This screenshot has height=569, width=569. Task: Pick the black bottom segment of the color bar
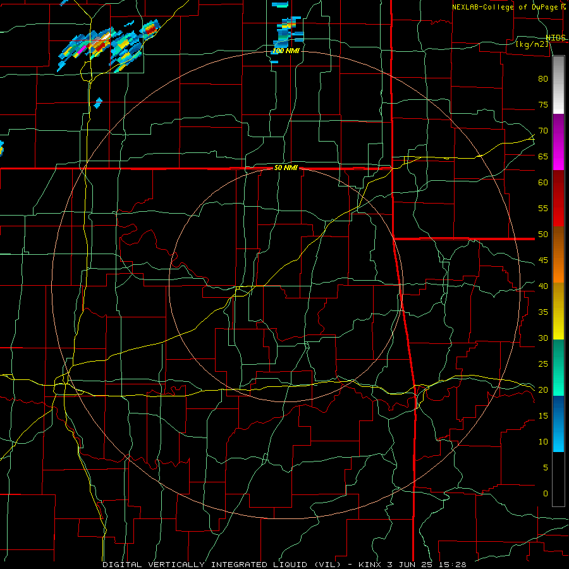pyautogui.click(x=558, y=479)
